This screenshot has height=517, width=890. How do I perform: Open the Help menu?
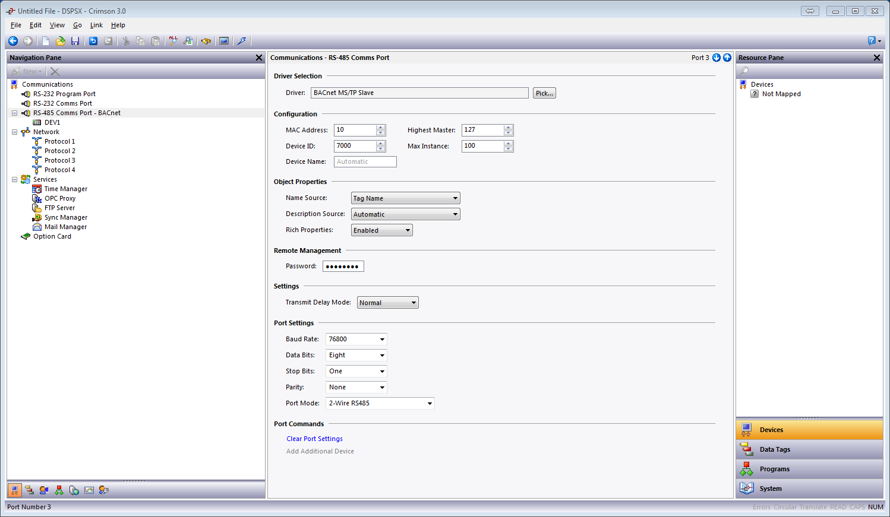click(118, 25)
